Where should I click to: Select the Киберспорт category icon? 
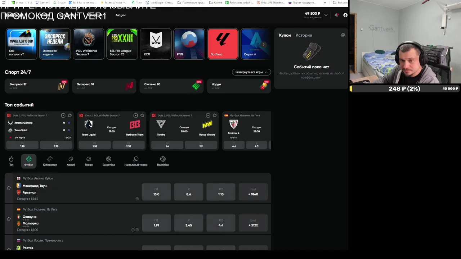pos(50,161)
